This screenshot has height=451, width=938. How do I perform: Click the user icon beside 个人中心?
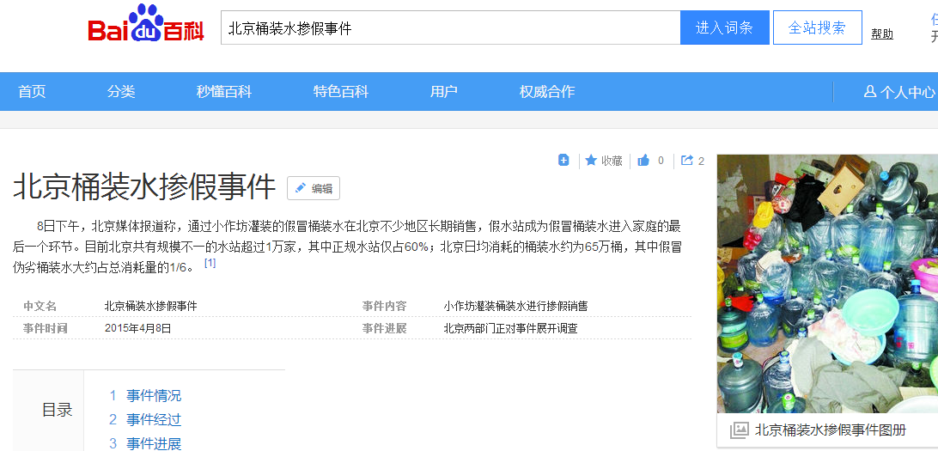point(869,92)
